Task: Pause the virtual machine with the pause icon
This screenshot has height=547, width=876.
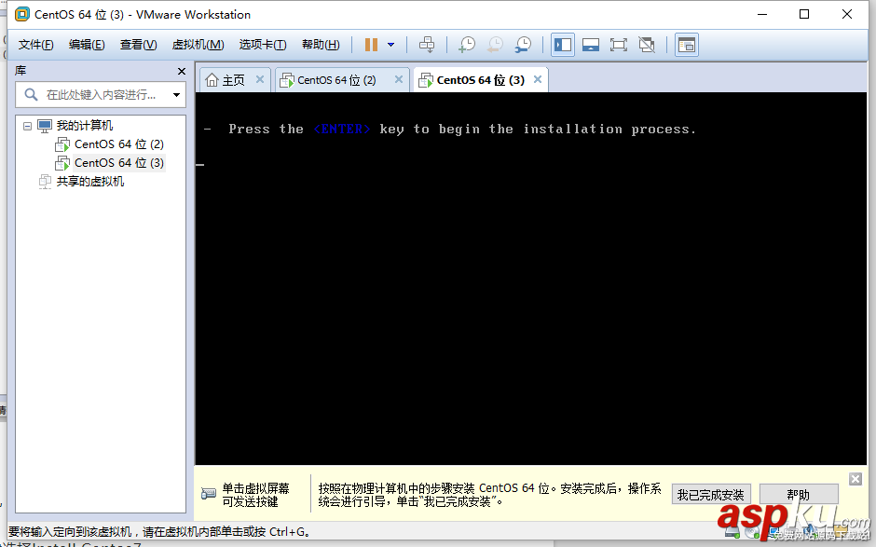Action: coord(371,45)
